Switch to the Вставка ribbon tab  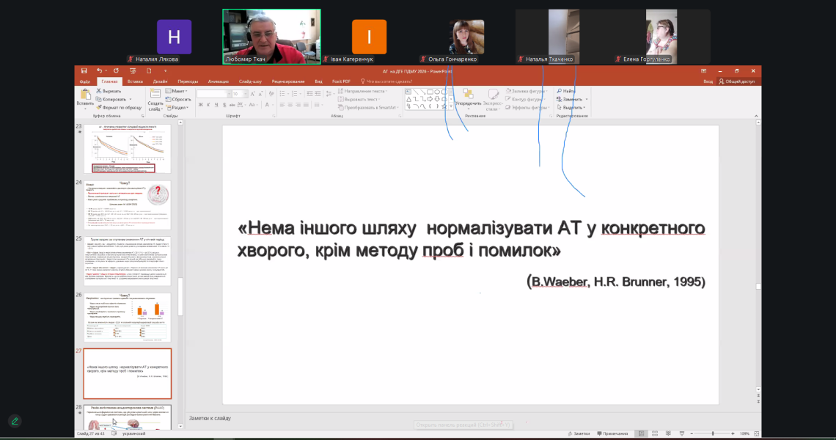135,81
